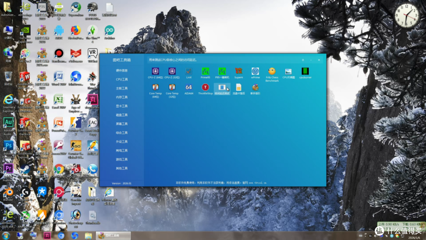Viewport: 426px width, 240px height.
Task: Open the Prime95 tool icon
Action: (x=206, y=73)
